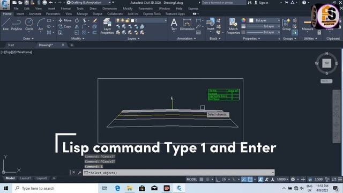Click the Table icon in Annotation
Viewport: 343px width, 193px height.
coord(198,33)
